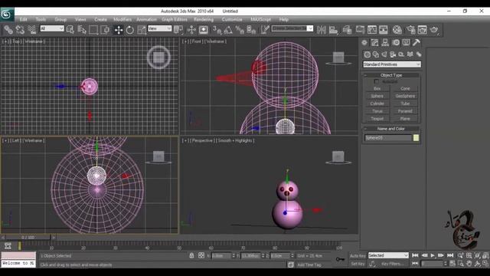Activate the Select and Rotate tool
The height and width of the screenshot is (276, 490).
130,30
